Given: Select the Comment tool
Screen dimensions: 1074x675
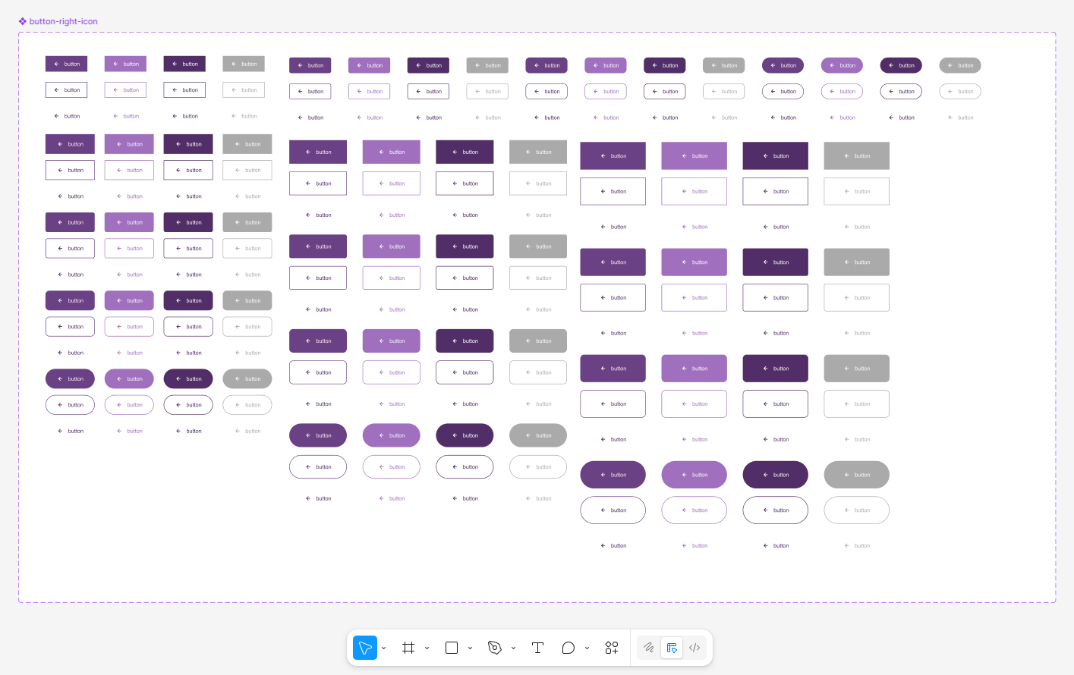Looking at the screenshot, I should (x=568, y=648).
